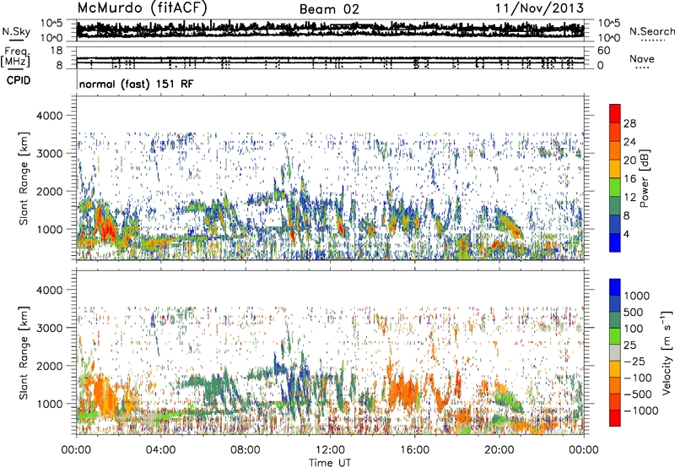Click 'Slant Range [km]' label of power panel

point(24,178)
